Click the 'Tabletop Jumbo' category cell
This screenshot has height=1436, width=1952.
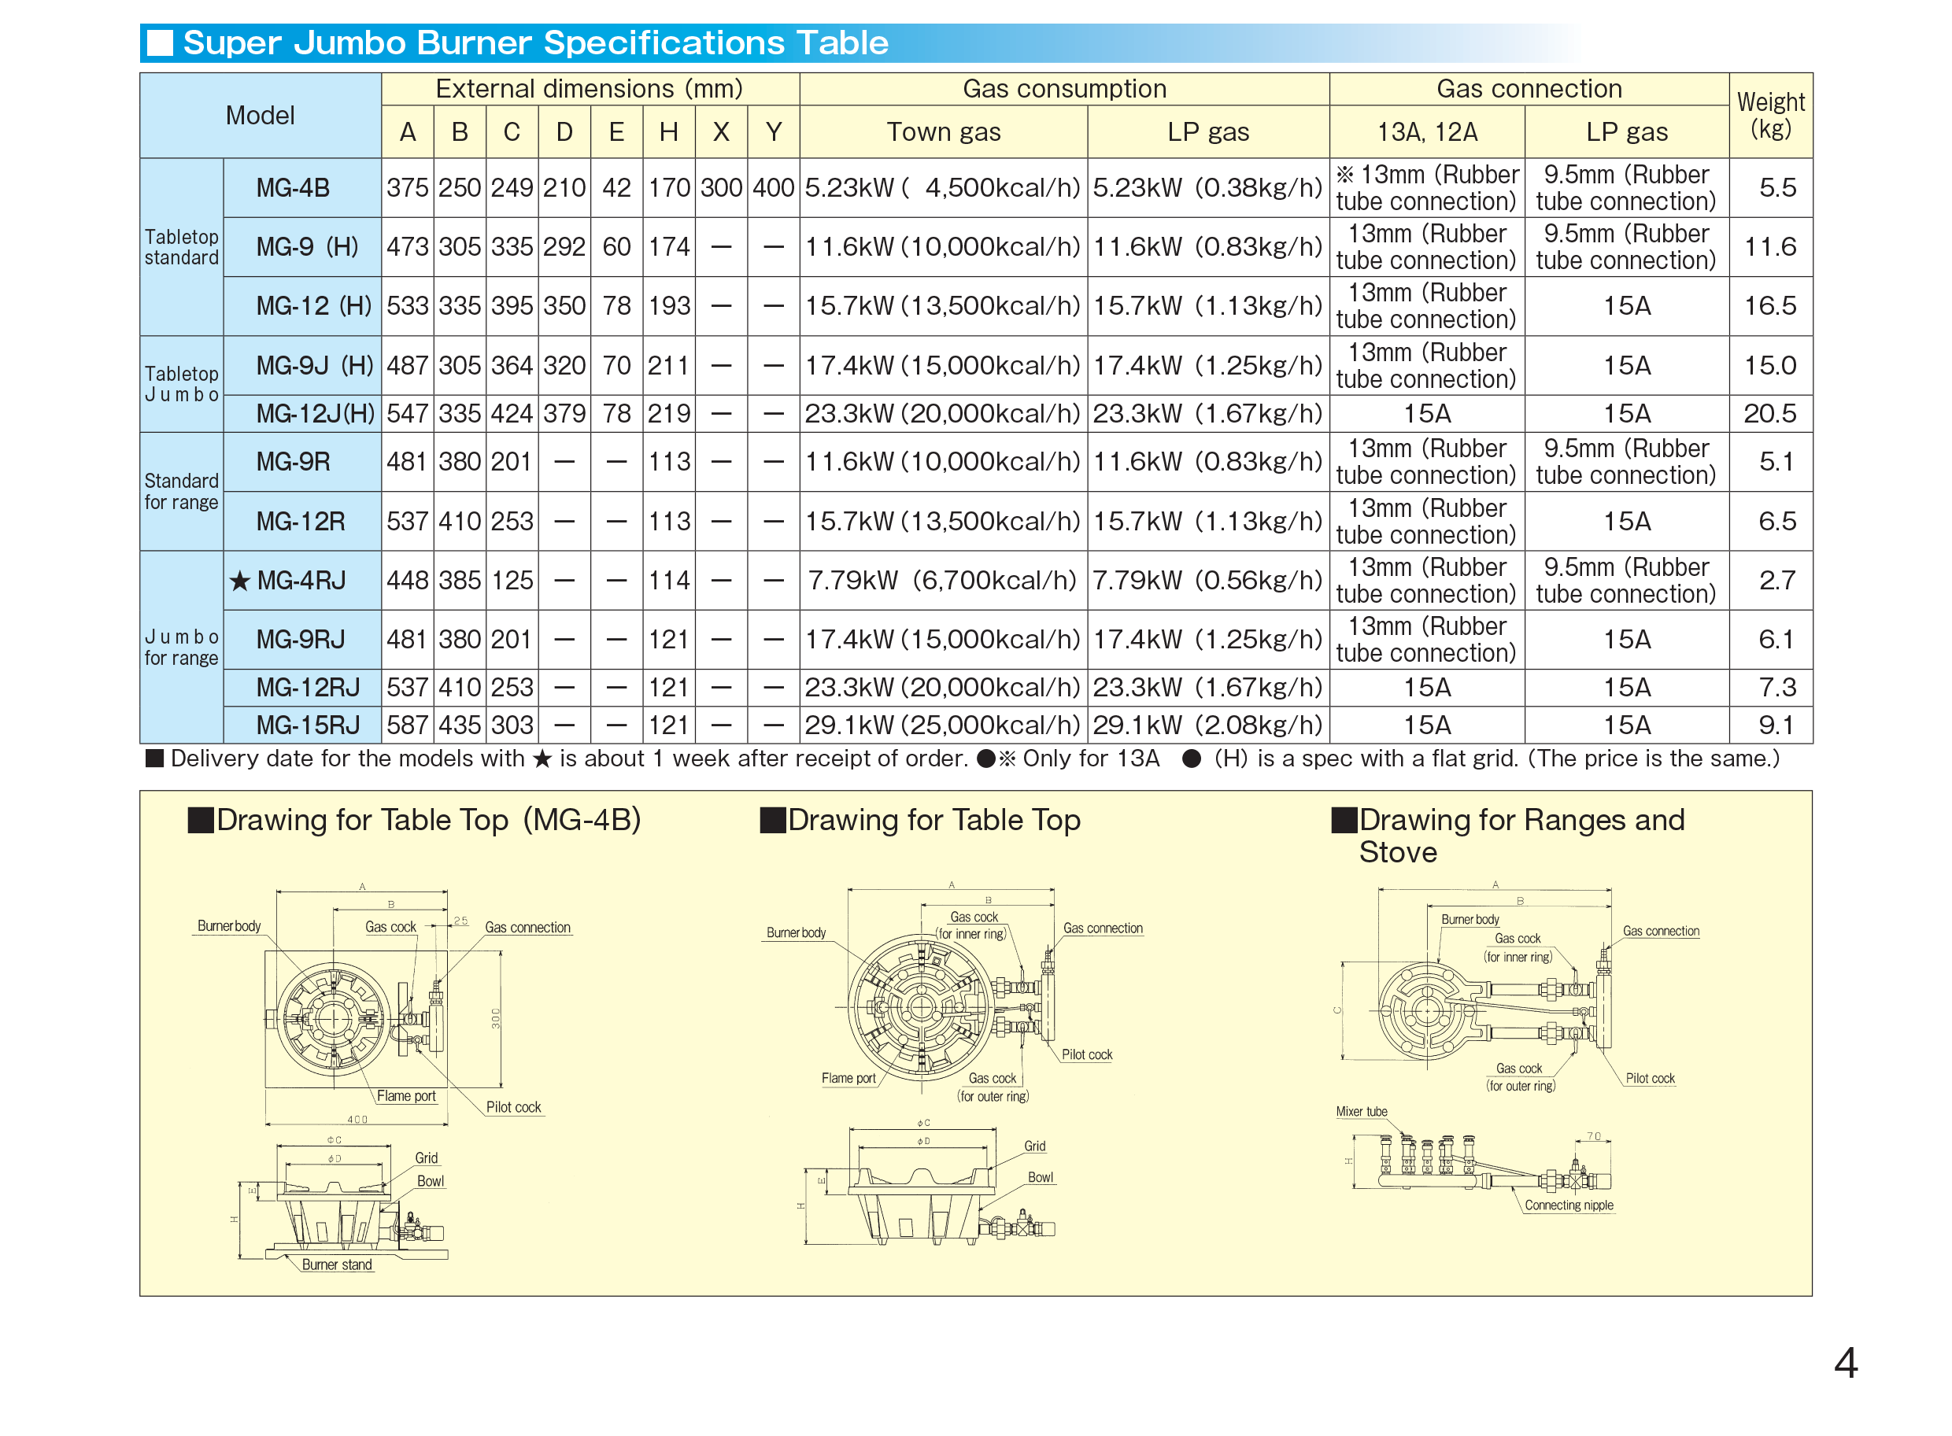[x=181, y=384]
